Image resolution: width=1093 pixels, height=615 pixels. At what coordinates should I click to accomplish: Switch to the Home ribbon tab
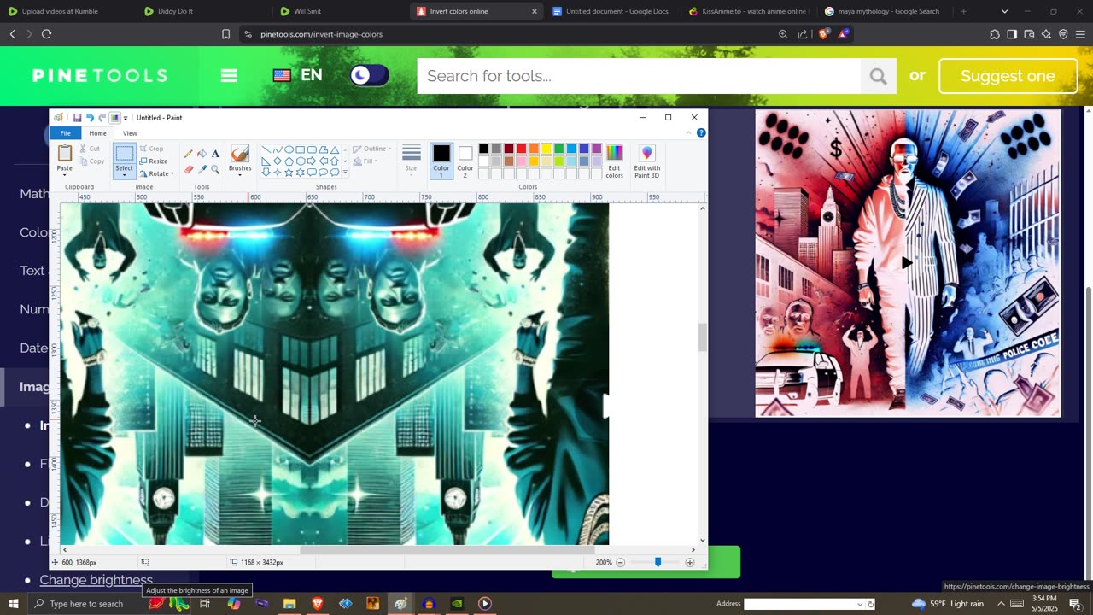(x=98, y=133)
